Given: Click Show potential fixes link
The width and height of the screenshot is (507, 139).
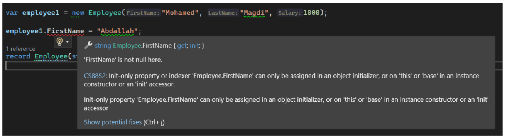Looking at the screenshot, I should click(x=113, y=122).
